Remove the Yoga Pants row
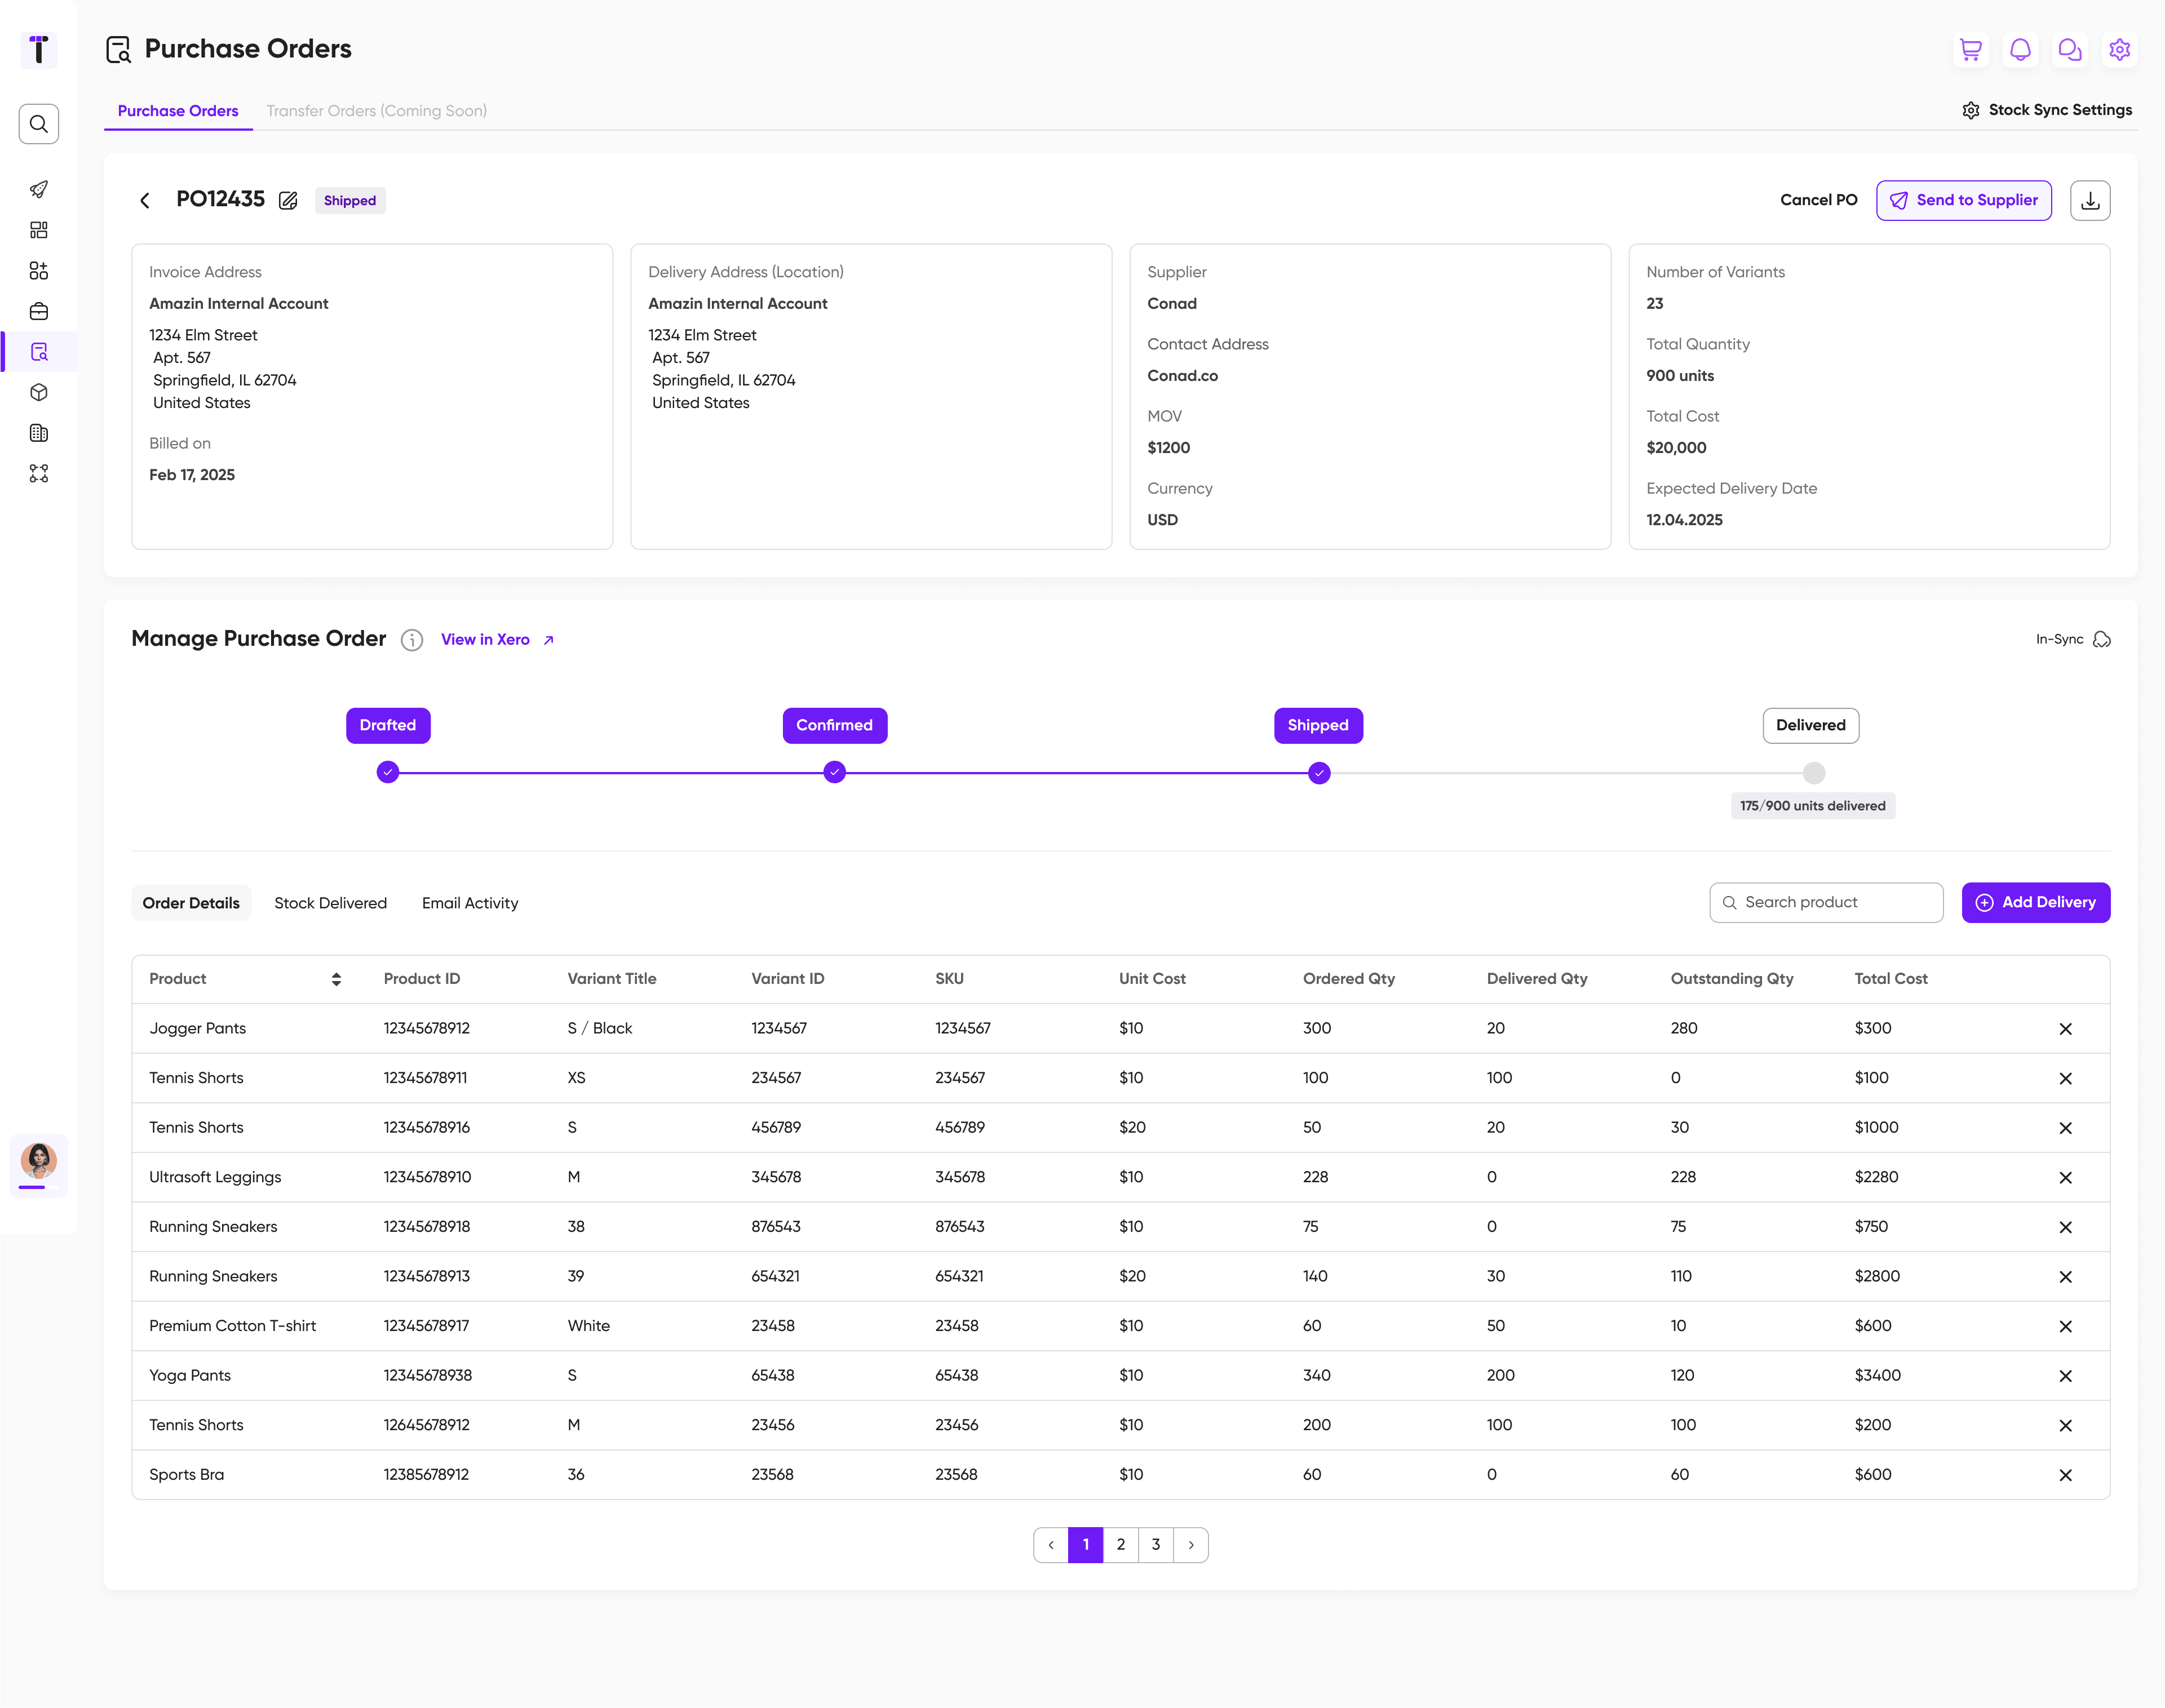Image resolution: width=2165 pixels, height=1708 pixels. click(2066, 1376)
